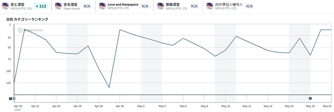Open the Love and Deepspace title link
Screen dimensions: 334x112
(123, 4)
